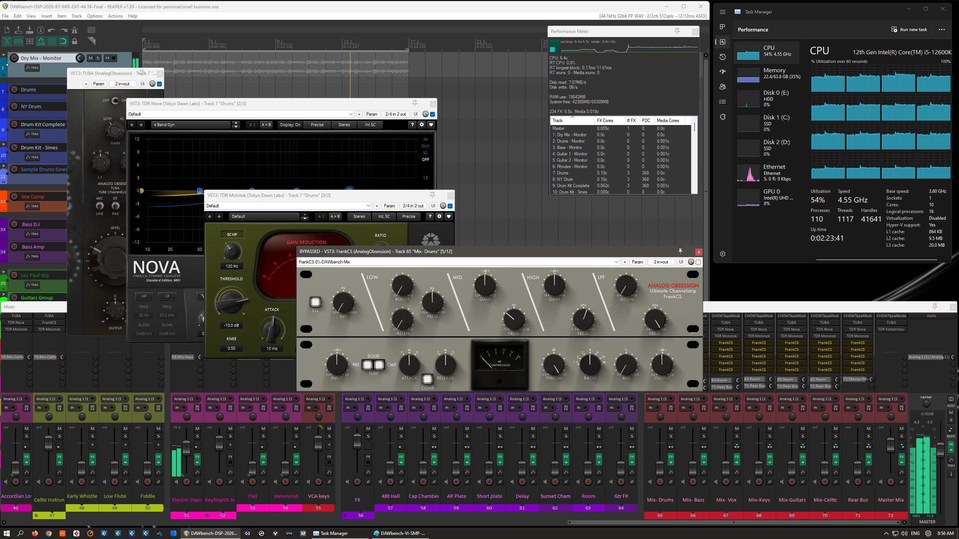959x539 pixels.
Task: Toggle the locking padlock toolbar icon
Action: (x=75, y=41)
